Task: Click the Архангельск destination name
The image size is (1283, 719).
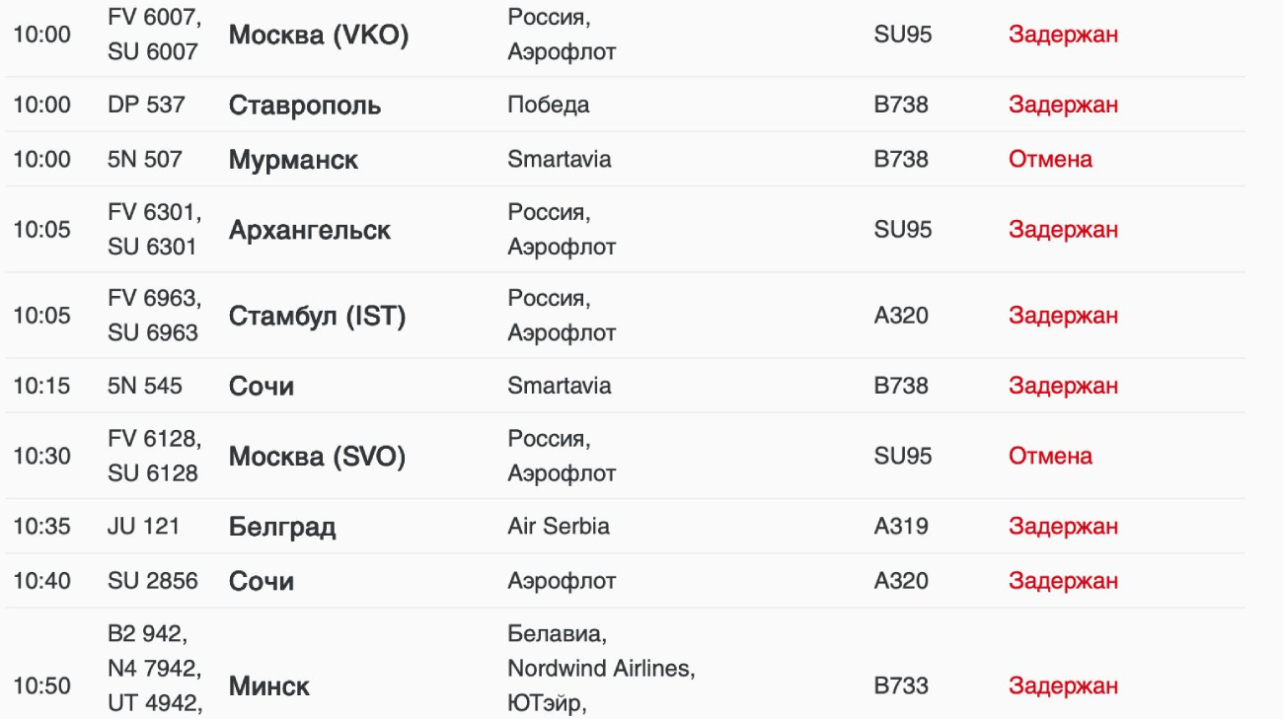Action: [x=309, y=231]
